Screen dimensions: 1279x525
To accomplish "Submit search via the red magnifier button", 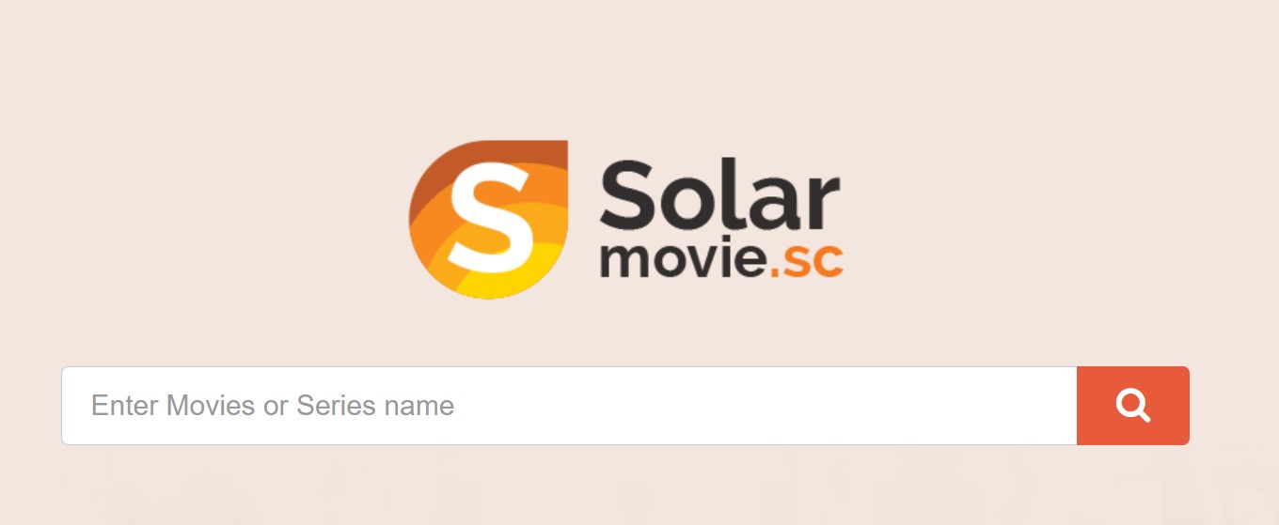I will pos(1133,406).
